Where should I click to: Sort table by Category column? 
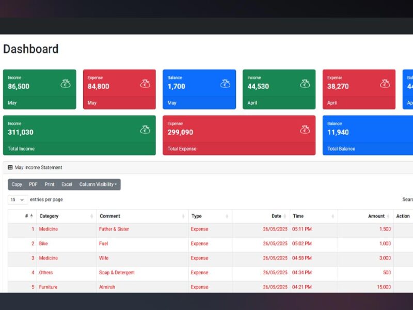[x=49, y=216]
